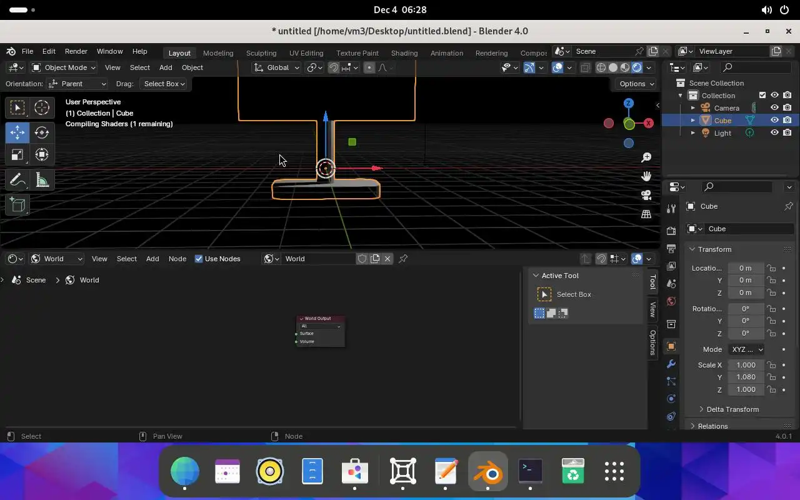Select the Rotate tool
This screenshot has height=500, width=800.
42,132
